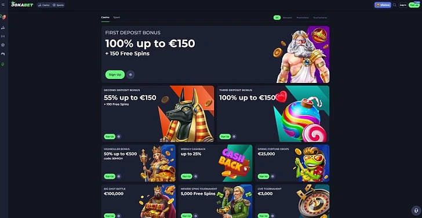
Task: Open the Sport tab above promotions
Action: pyautogui.click(x=117, y=17)
